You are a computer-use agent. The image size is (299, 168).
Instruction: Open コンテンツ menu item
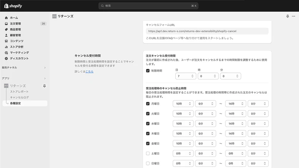click(x=16, y=41)
